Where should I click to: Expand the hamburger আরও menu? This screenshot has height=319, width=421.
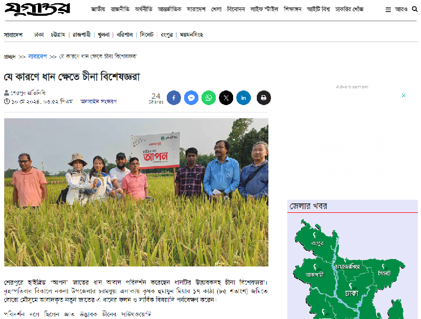click(x=396, y=9)
